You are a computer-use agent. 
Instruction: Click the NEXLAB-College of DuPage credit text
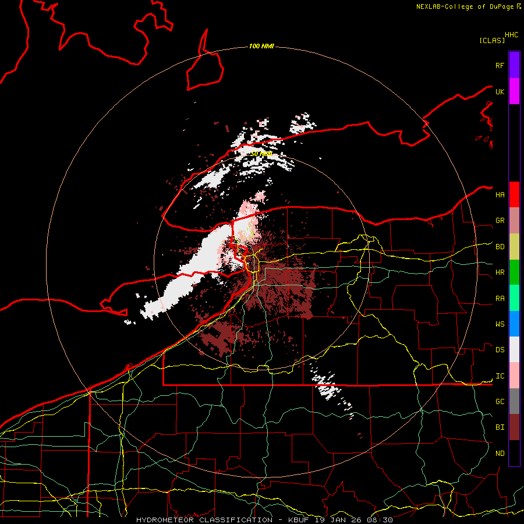[x=465, y=6]
